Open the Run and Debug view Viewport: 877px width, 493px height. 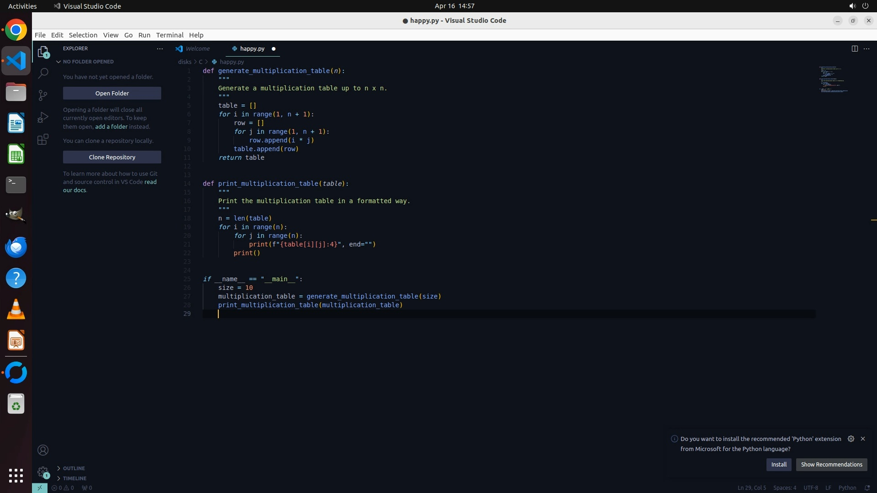[43, 117]
